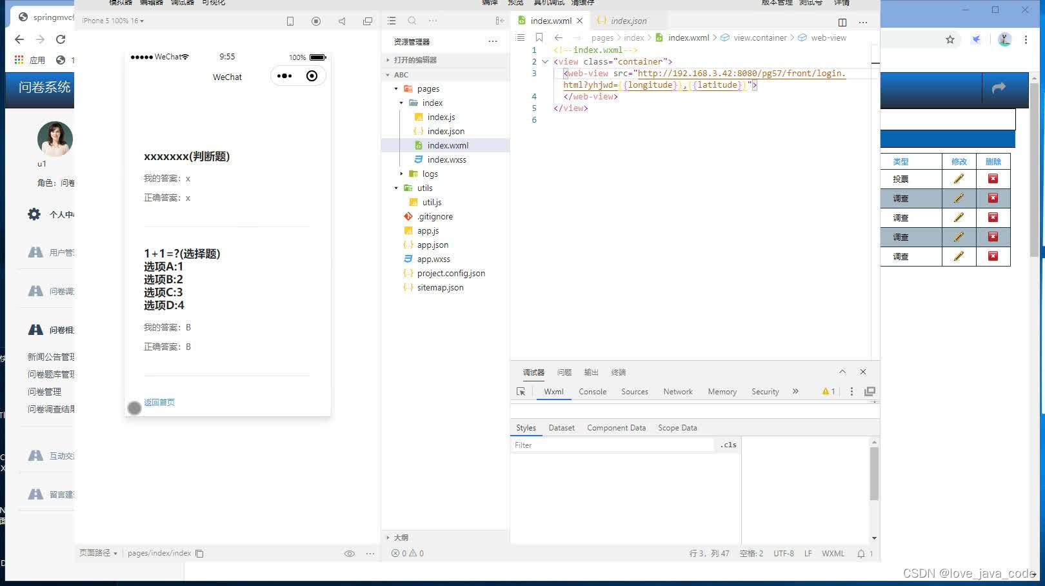Screen dimensions: 1045x586
Task: Click the 页面路径 selector in footer
Action: tap(98, 553)
